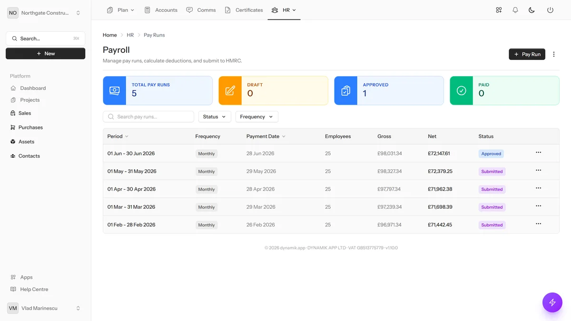Open the Status filter dropdown
Viewport: 571px width, 321px height.
215,117
